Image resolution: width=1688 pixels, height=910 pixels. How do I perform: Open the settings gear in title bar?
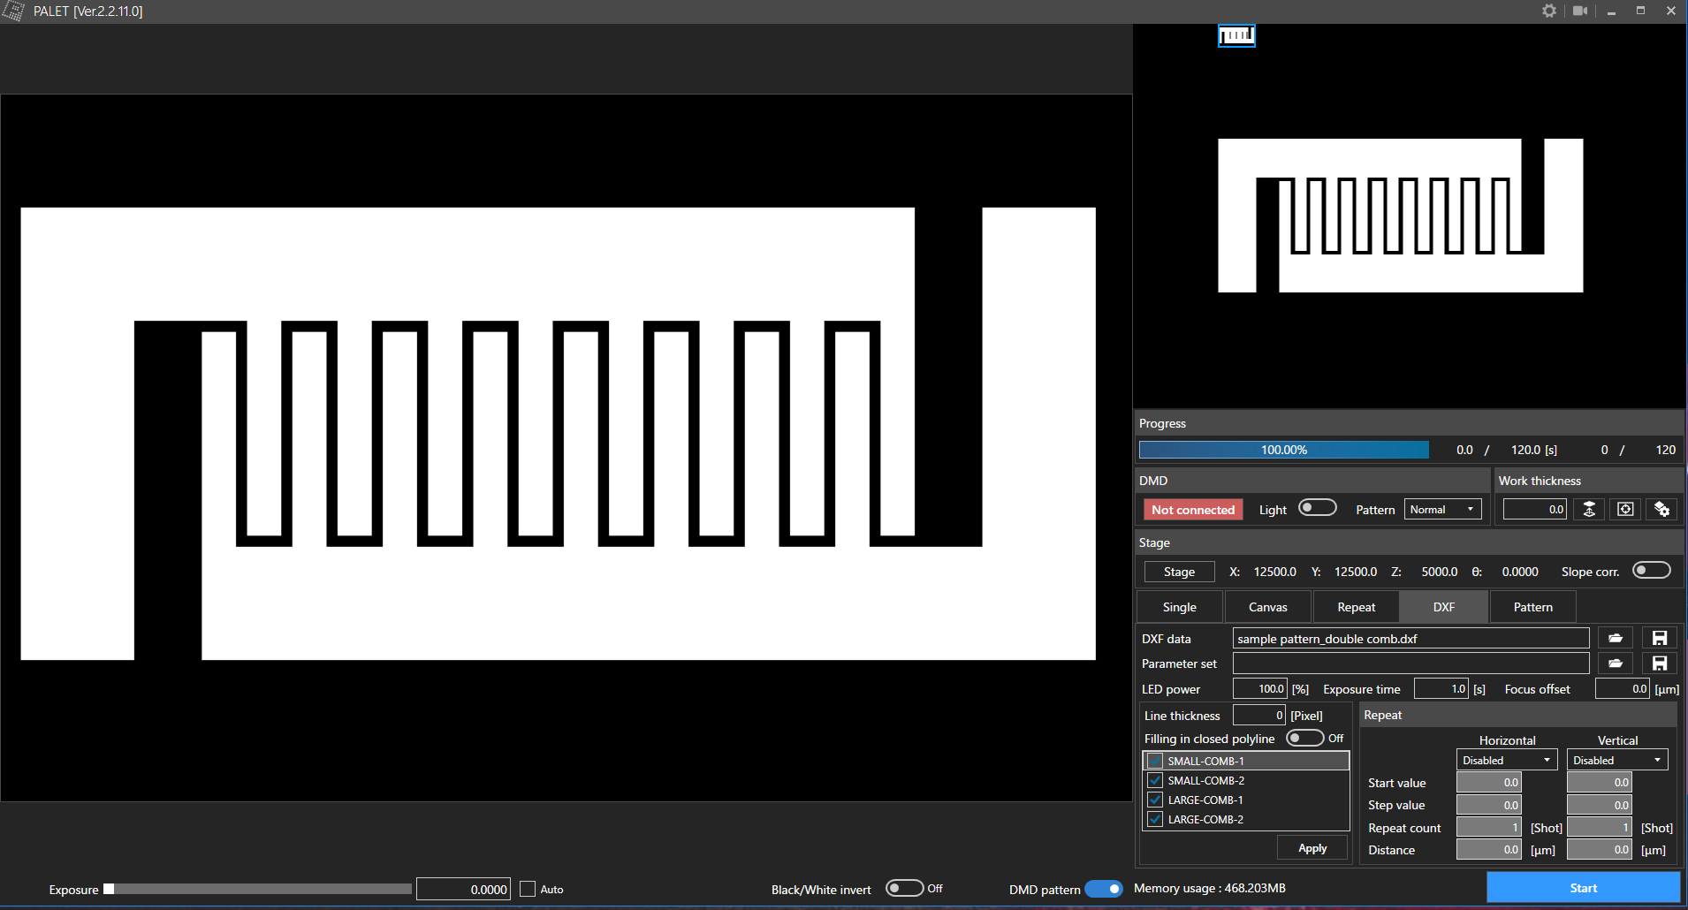[1548, 11]
